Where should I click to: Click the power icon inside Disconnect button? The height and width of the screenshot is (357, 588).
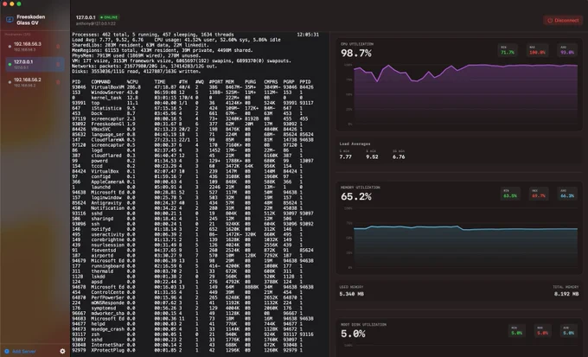550,21
